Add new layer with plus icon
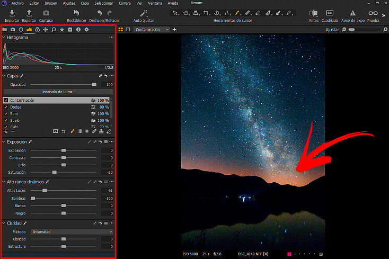 [5, 131]
